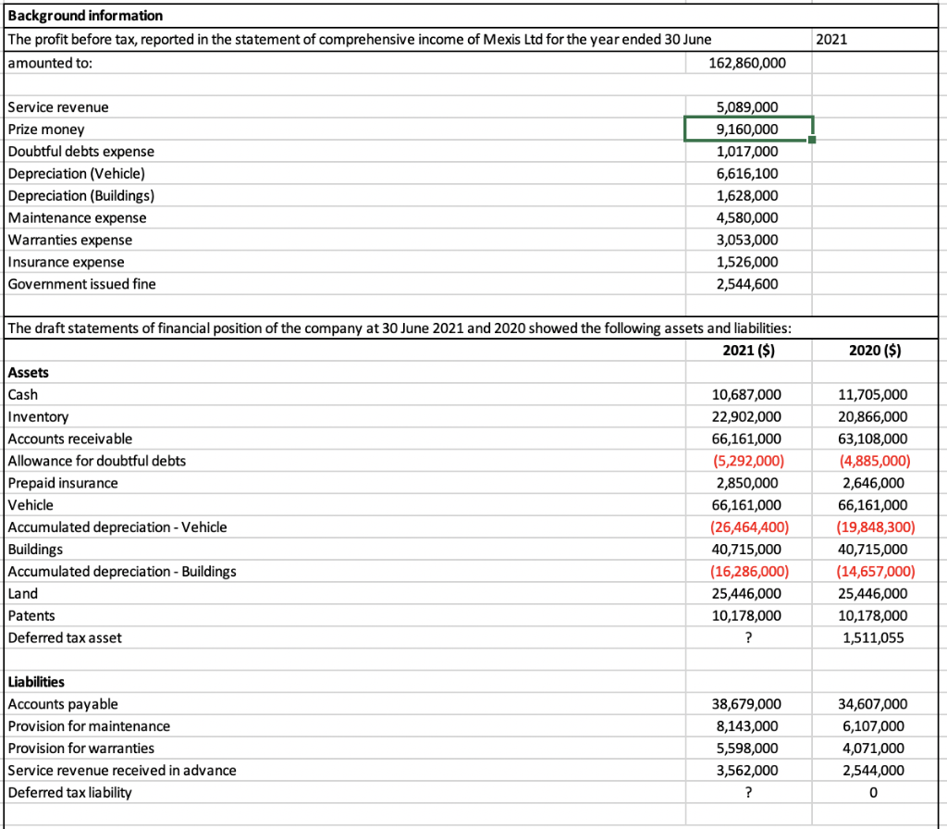Screen dimensions: 947x829
Task: Select the Background information header cell
Action: tap(83, 15)
